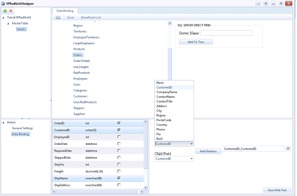Click the CustomerID_CustomerID relation text box
The width and height of the screenshot is (297, 196).
(x=254, y=149)
